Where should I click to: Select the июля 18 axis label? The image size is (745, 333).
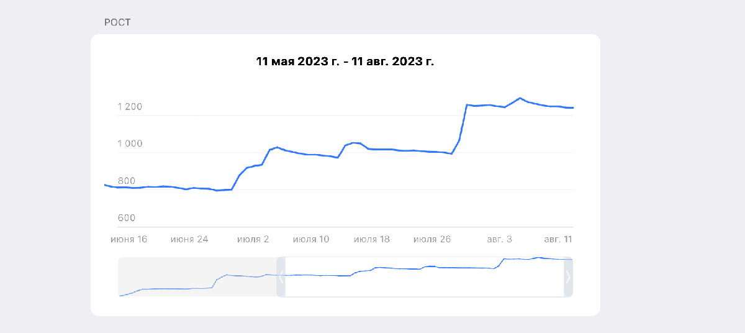(372, 239)
